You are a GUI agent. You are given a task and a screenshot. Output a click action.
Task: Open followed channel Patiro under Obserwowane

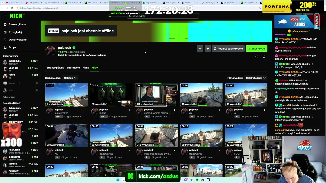coord(20,76)
